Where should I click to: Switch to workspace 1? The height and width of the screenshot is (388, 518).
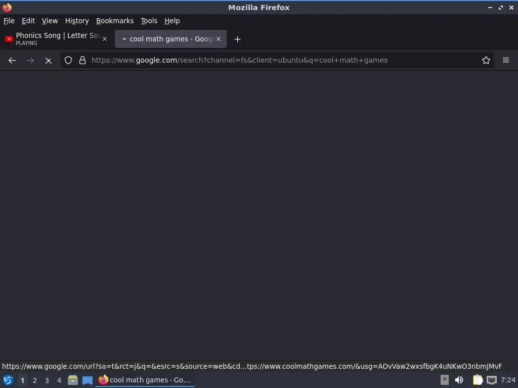[x=22, y=380]
